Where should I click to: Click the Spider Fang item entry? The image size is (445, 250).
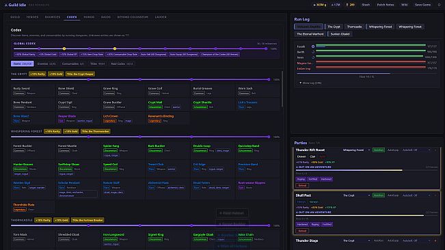pos(122,150)
